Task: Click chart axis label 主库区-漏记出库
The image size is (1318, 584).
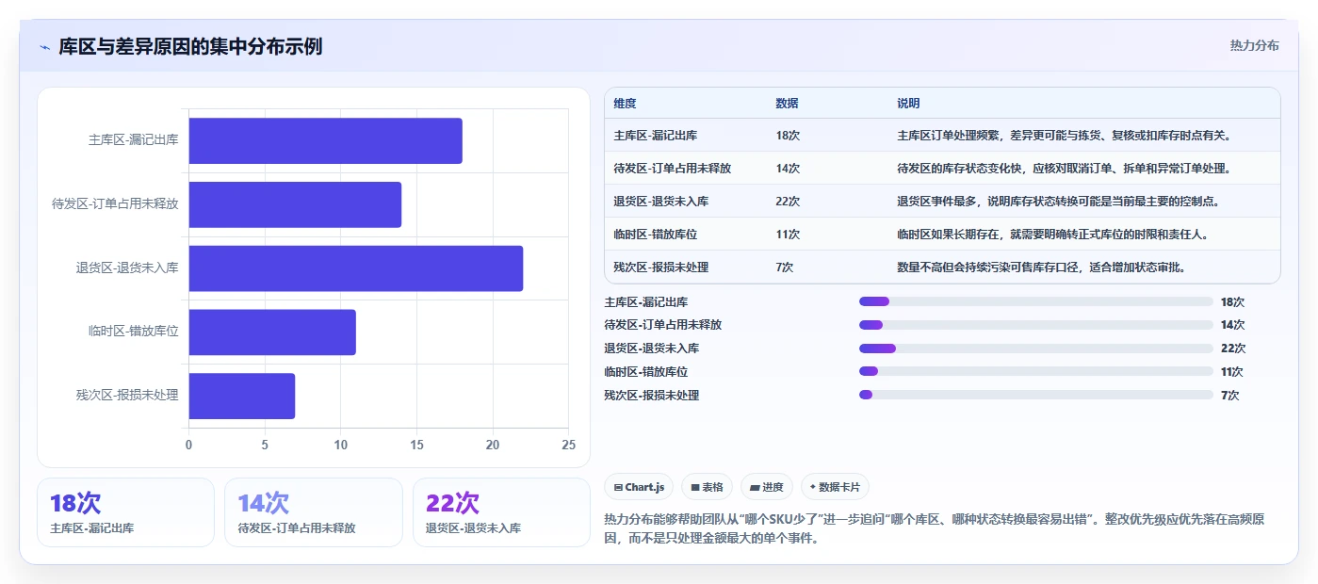Action: point(133,140)
